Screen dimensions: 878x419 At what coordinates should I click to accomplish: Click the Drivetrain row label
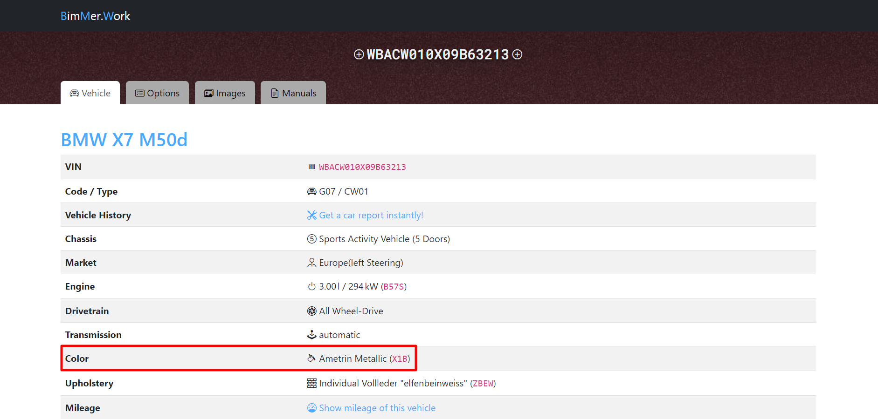click(87, 311)
